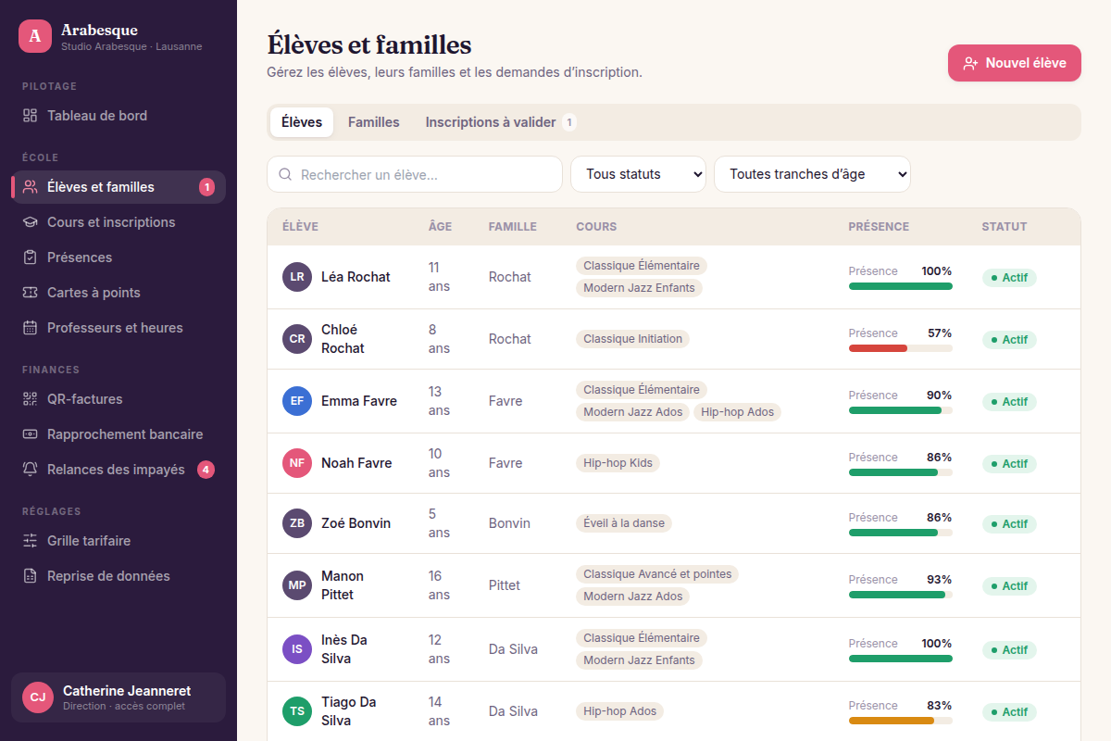Screen dimensions: 1111x741
Task: Open Grille tarifaire in the sidebar
Action: [x=119, y=541]
